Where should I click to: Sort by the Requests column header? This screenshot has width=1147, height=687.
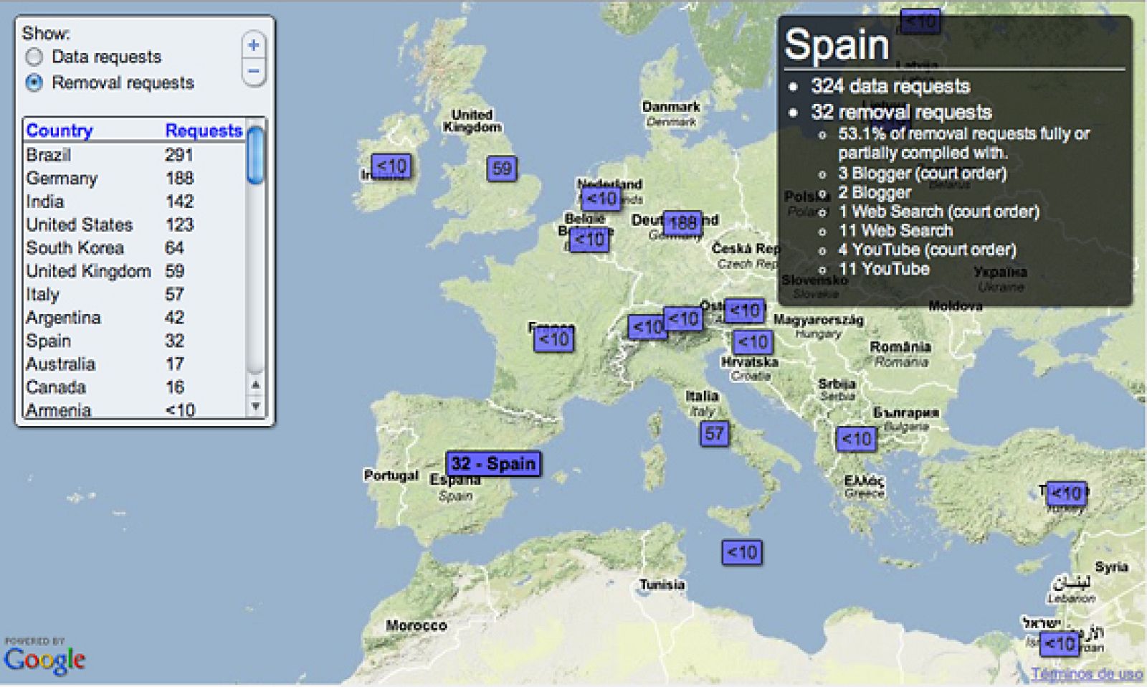[204, 131]
